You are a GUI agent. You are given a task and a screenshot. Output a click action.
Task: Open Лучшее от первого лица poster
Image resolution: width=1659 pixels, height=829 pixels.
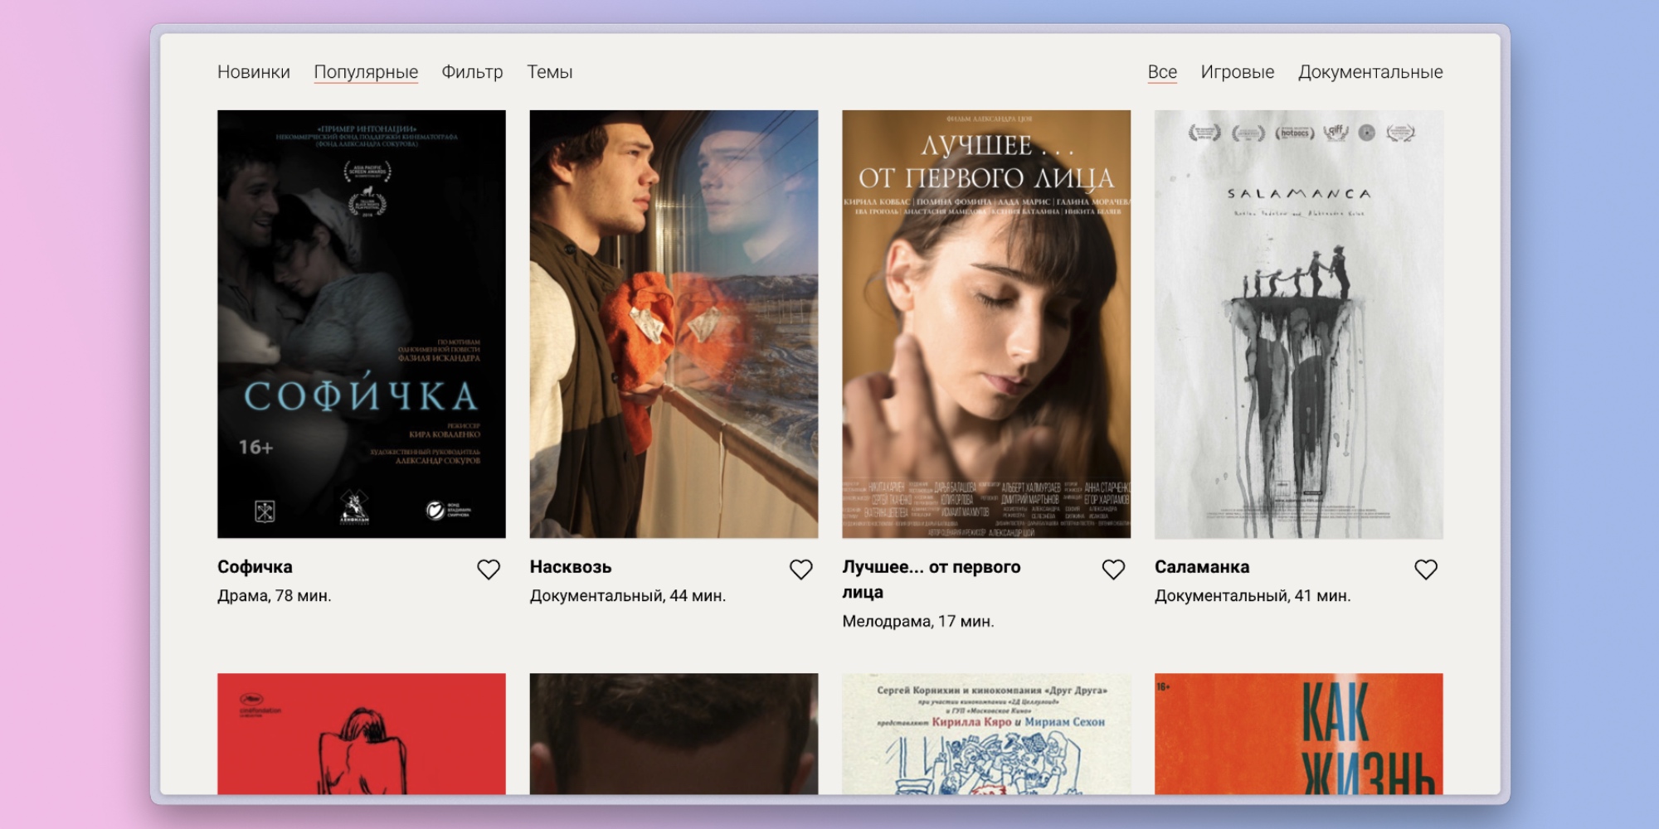[x=986, y=324]
